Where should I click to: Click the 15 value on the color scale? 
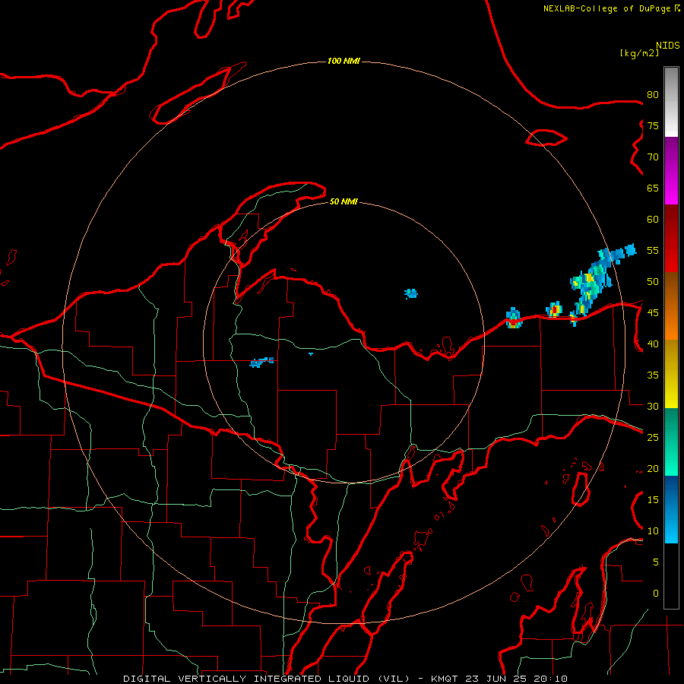click(653, 499)
